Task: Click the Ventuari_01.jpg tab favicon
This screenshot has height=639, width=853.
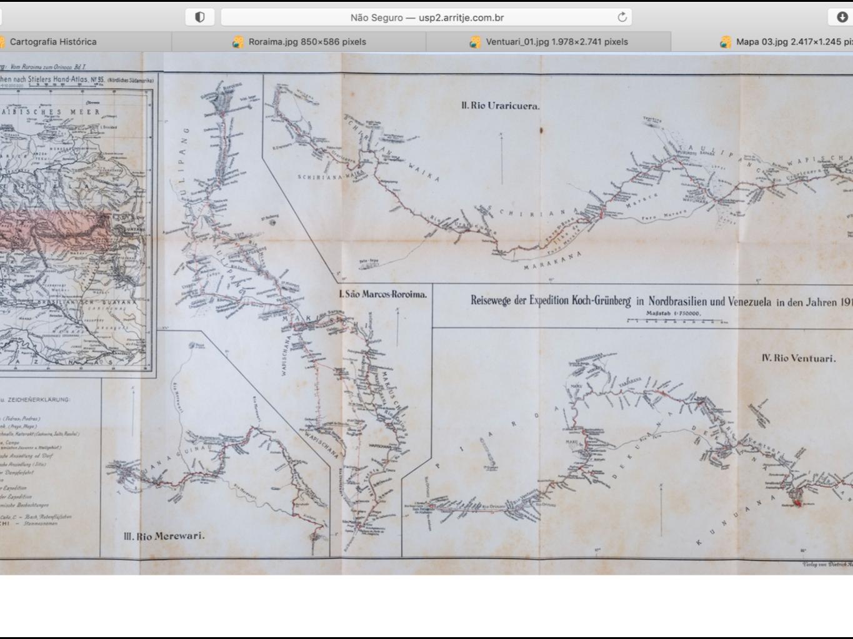Action: pos(475,42)
